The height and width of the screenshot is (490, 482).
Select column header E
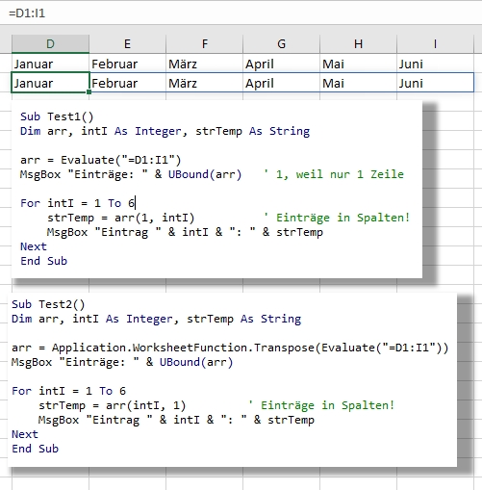pos(127,43)
